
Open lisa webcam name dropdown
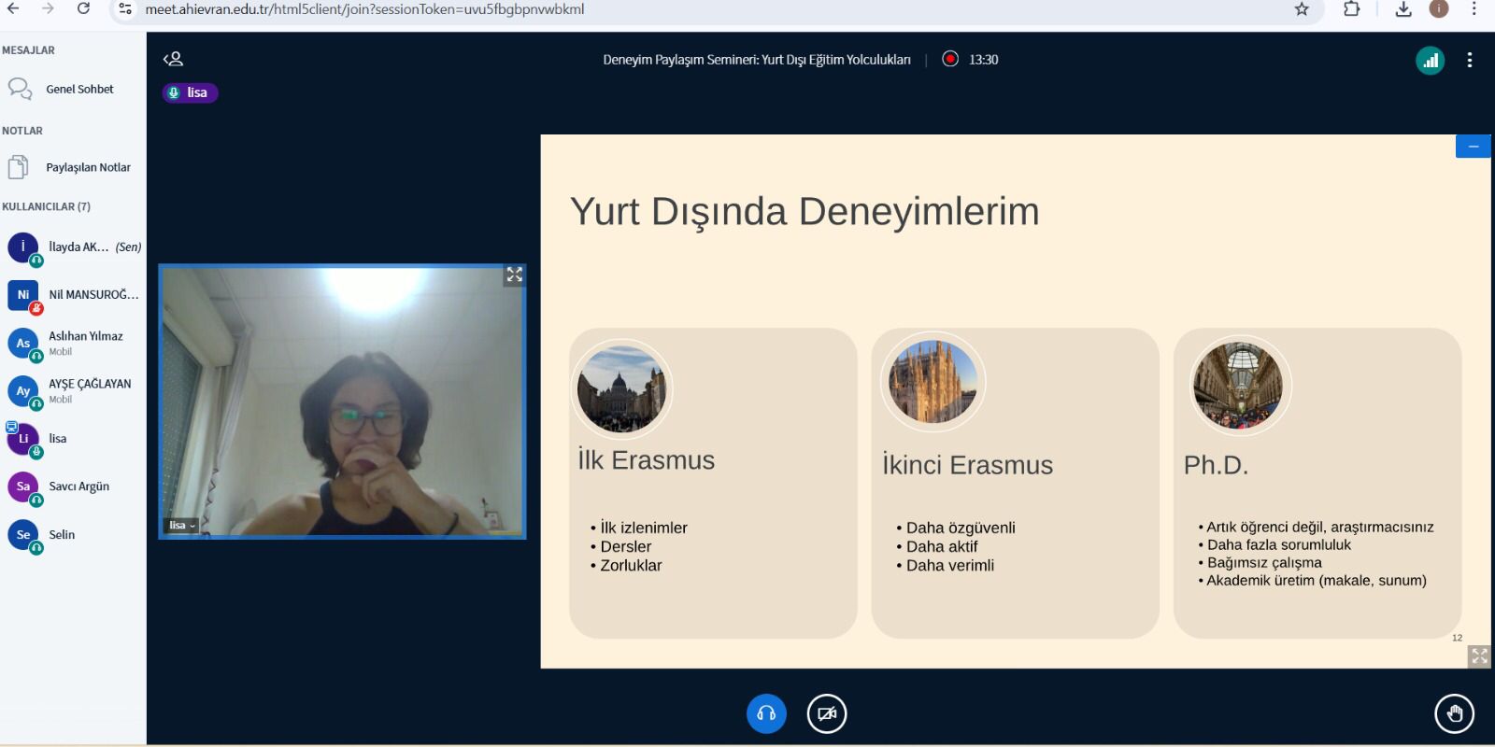[182, 526]
